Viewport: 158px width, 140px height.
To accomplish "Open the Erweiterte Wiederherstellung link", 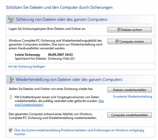I will (133, 97).
